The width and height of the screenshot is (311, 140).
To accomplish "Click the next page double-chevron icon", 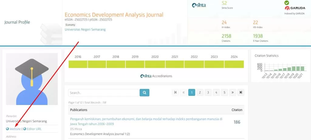I will (232, 93).
